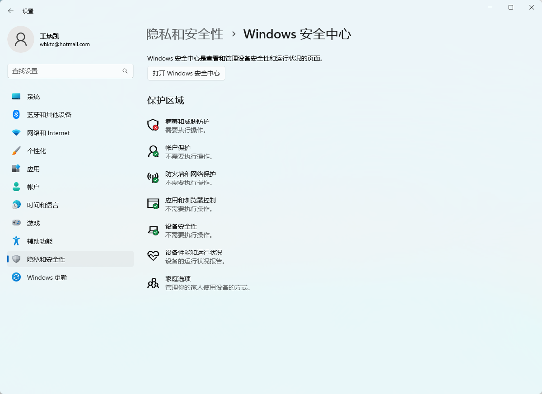
Task: Open Windows 更新 page
Action: pos(70,277)
